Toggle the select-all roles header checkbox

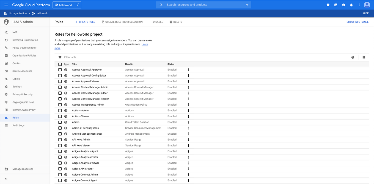coord(60,64)
